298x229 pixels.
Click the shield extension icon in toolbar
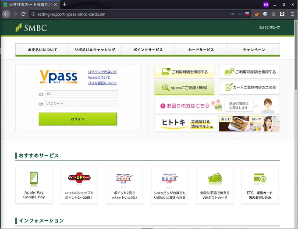tap(282, 14)
